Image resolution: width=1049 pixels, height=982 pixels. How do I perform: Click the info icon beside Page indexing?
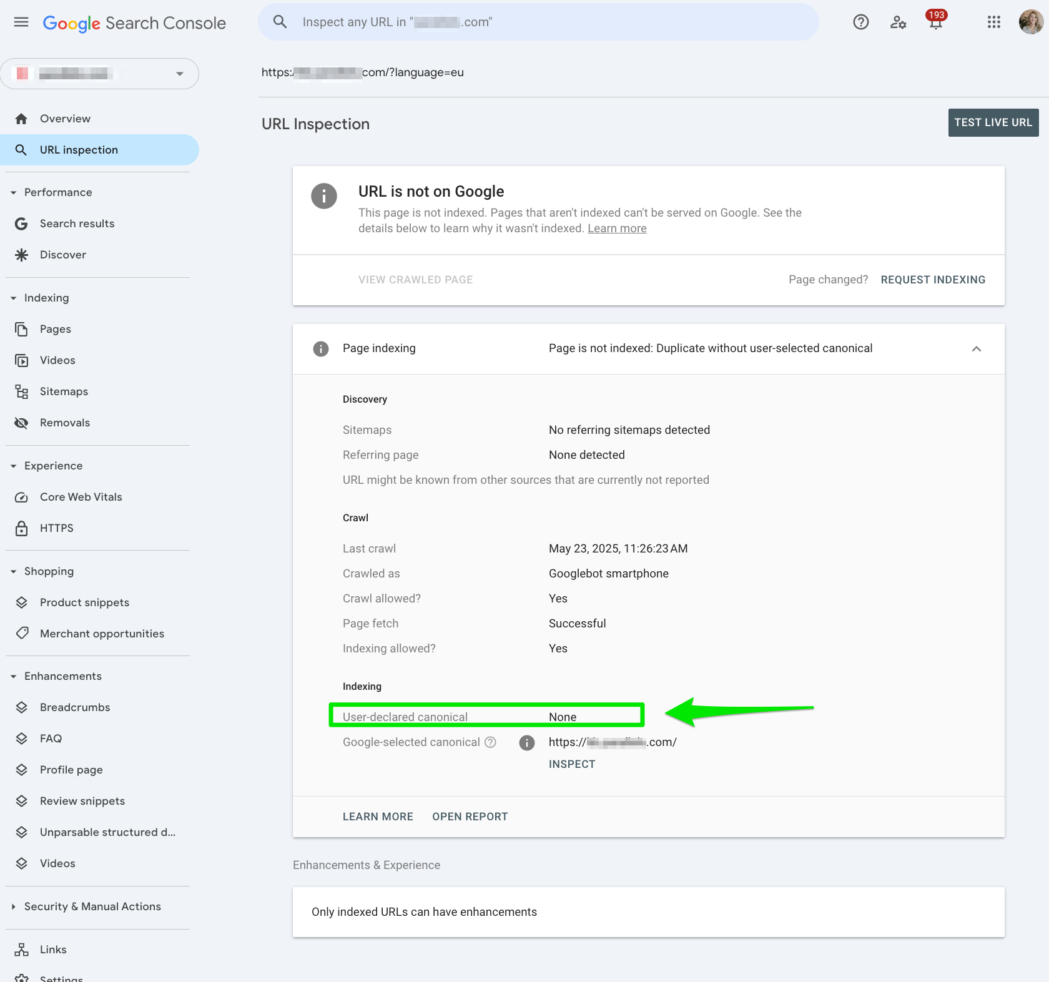[320, 349]
